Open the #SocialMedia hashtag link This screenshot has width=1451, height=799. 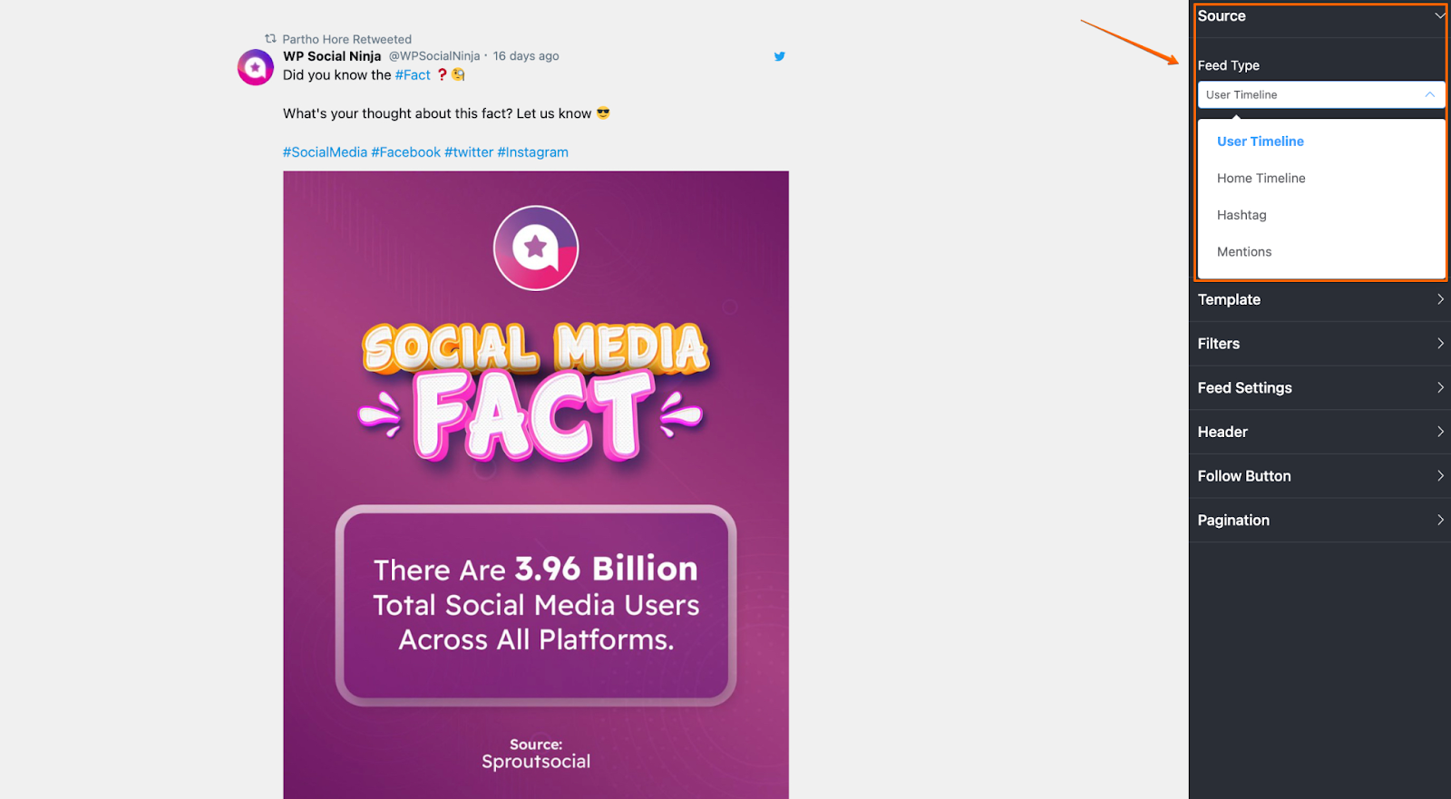[x=325, y=152]
